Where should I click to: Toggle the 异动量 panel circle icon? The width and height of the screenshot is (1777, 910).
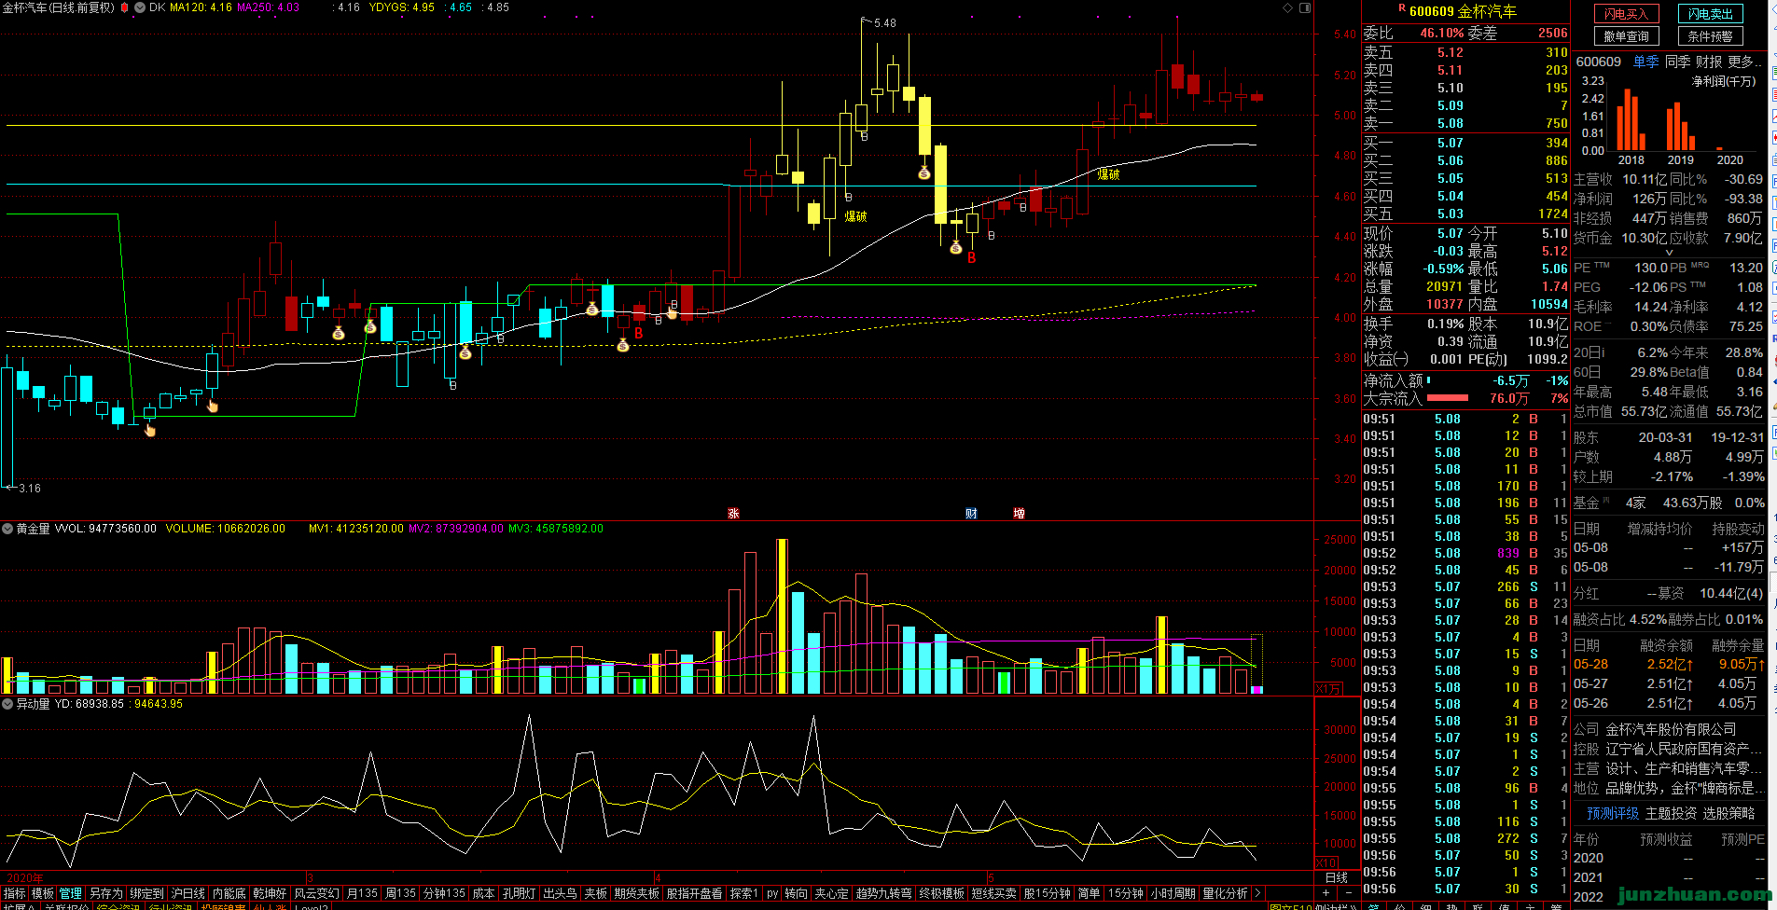(7, 704)
